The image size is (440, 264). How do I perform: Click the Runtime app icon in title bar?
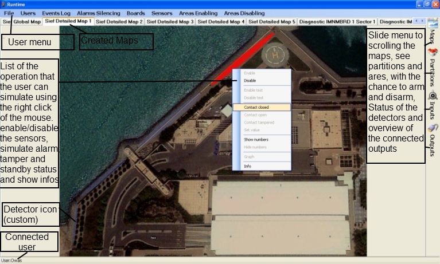tap(3, 4)
